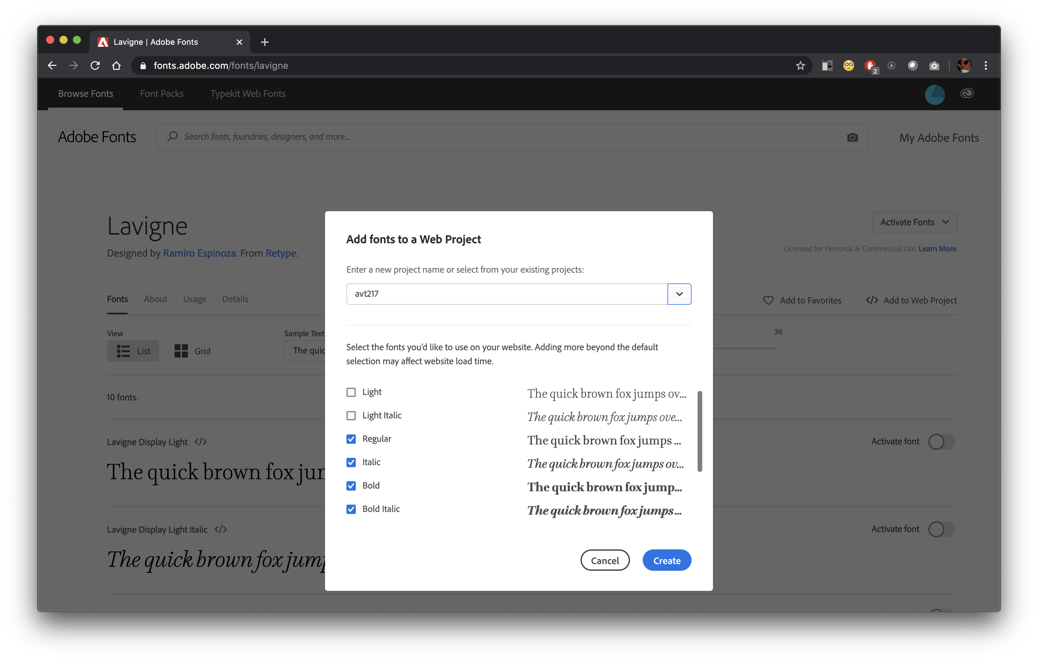1038x661 pixels.
Task: Click the magnifier icon in font search
Action: tap(173, 137)
